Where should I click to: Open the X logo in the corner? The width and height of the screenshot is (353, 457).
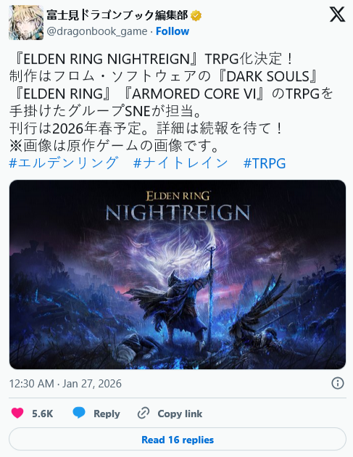click(x=337, y=15)
